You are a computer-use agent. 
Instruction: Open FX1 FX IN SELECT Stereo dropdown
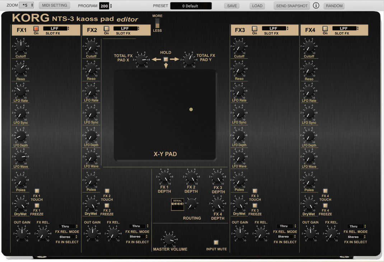[x=68, y=237]
